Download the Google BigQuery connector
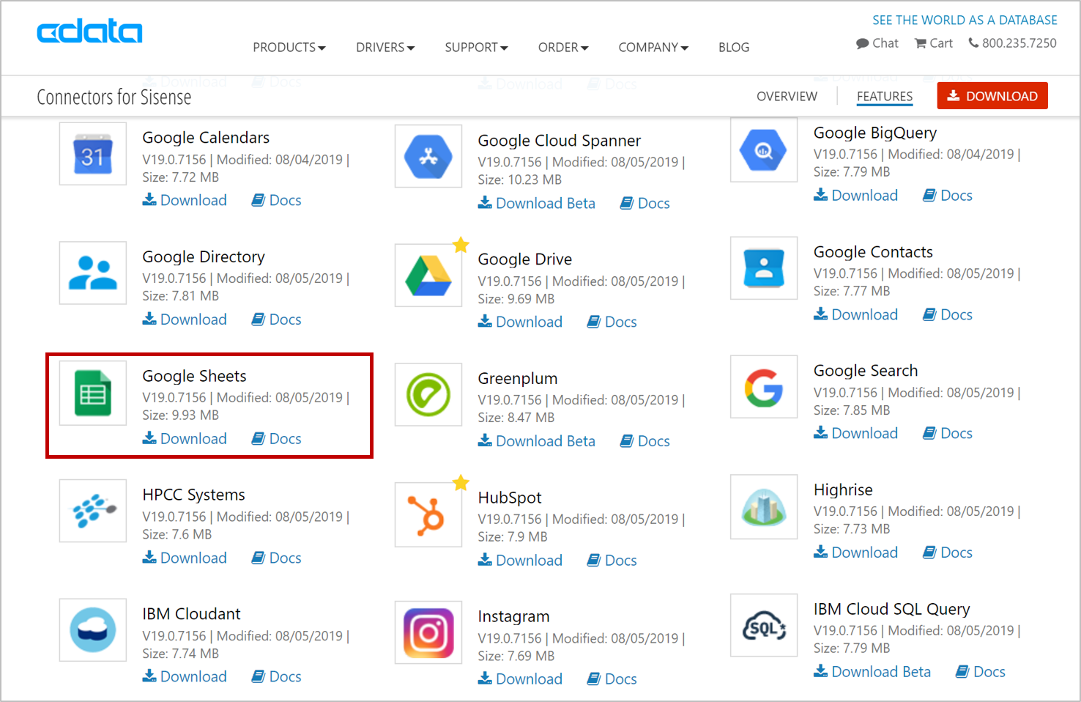The width and height of the screenshot is (1081, 702). tap(855, 195)
